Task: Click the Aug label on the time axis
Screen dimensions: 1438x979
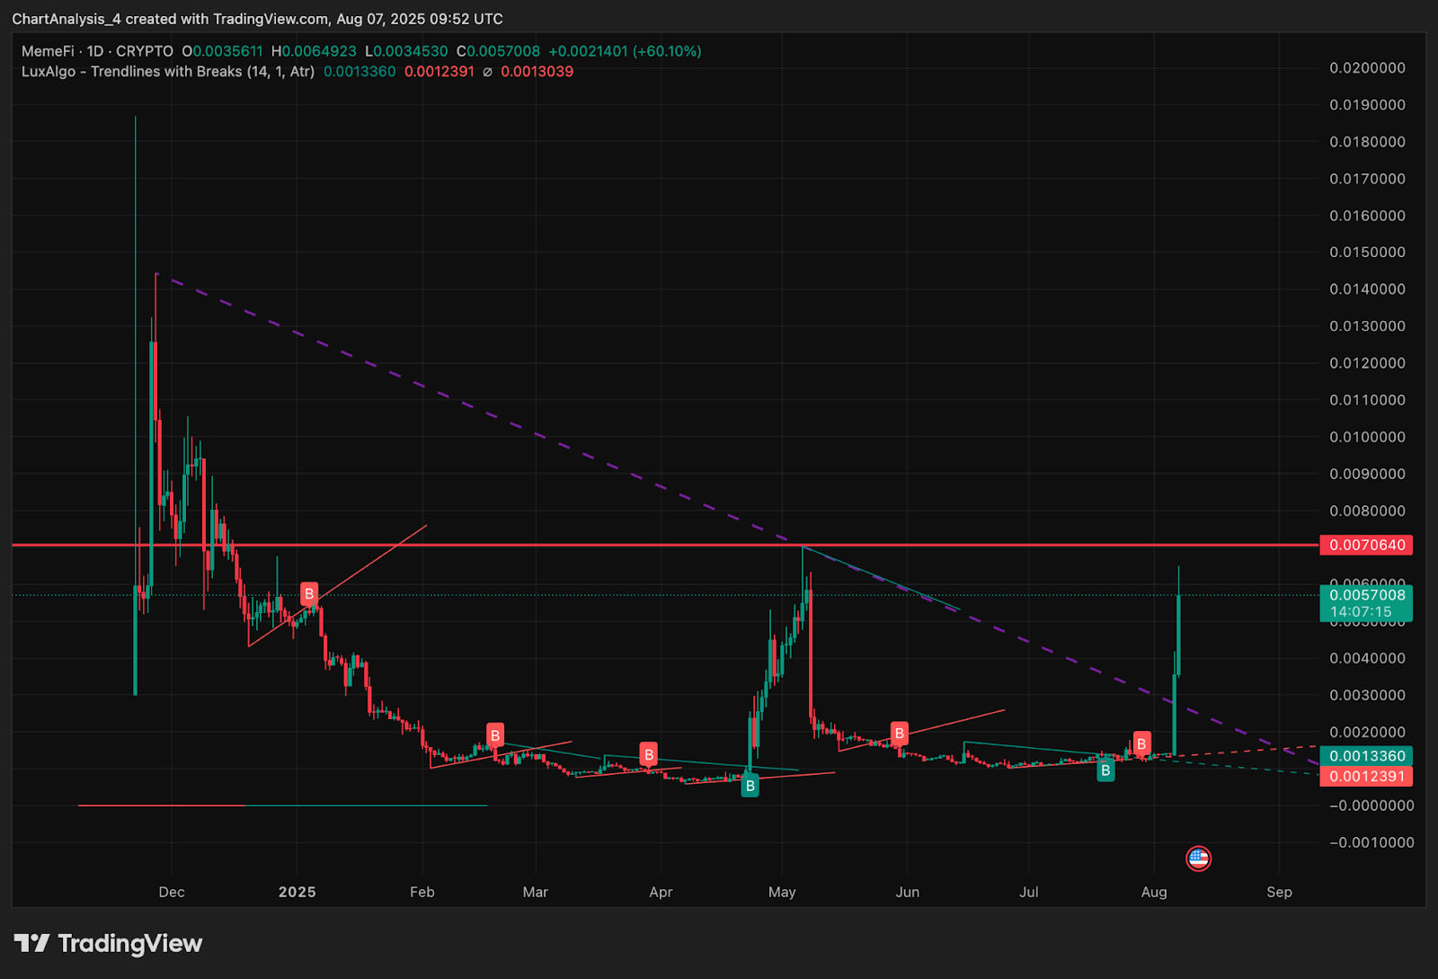Action: (x=1154, y=892)
